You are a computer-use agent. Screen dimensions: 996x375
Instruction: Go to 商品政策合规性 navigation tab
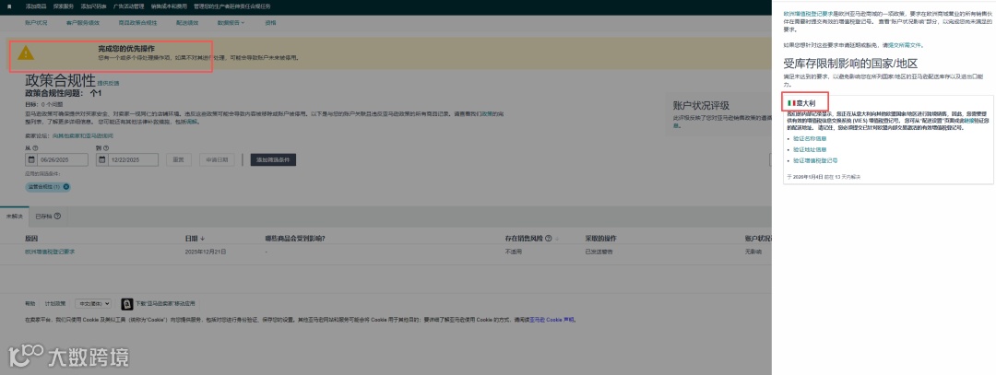click(137, 23)
